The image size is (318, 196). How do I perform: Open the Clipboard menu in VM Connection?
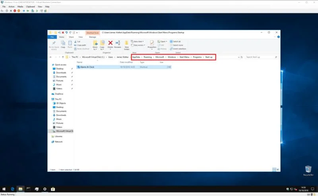[31, 7]
